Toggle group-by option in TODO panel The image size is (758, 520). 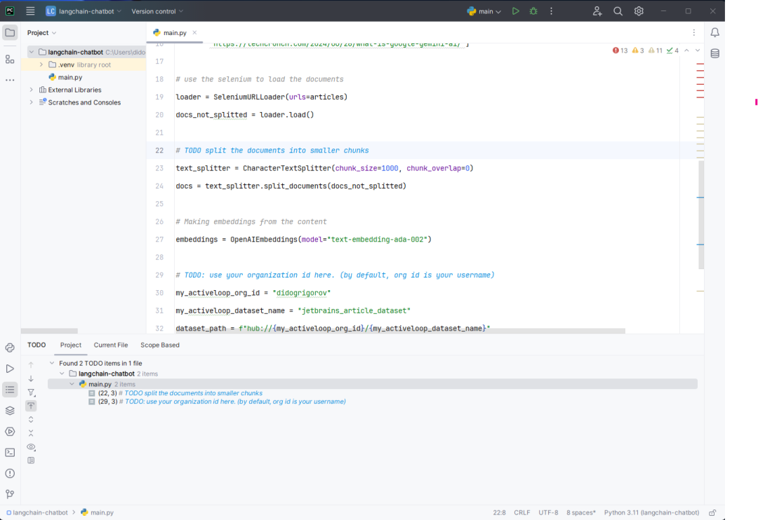(31, 460)
